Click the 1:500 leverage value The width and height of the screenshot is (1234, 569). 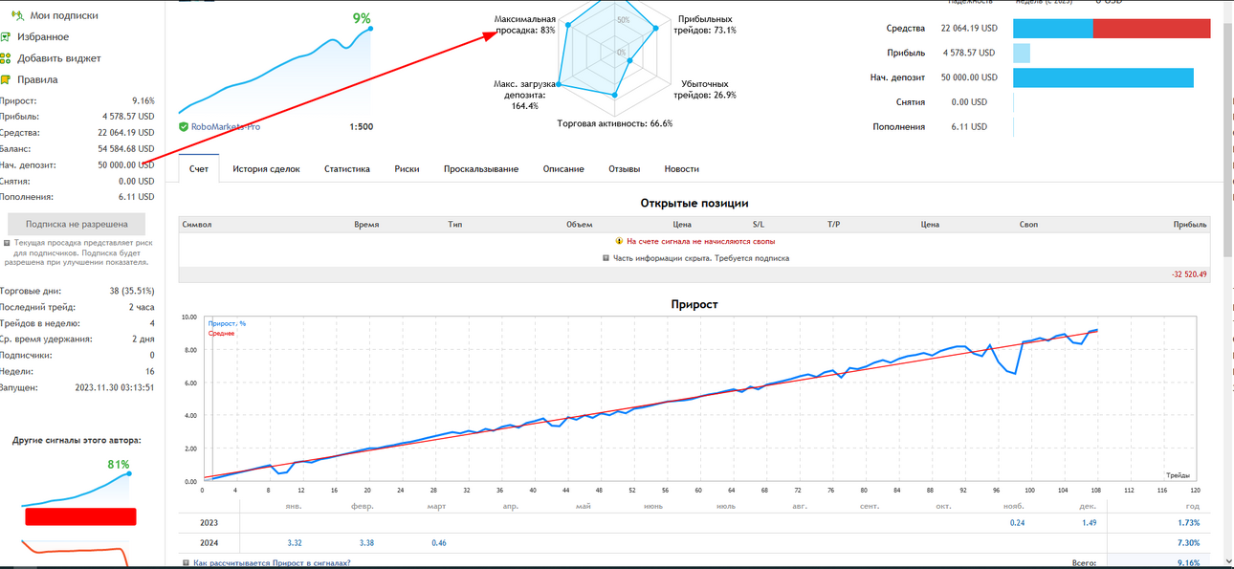[x=362, y=126]
